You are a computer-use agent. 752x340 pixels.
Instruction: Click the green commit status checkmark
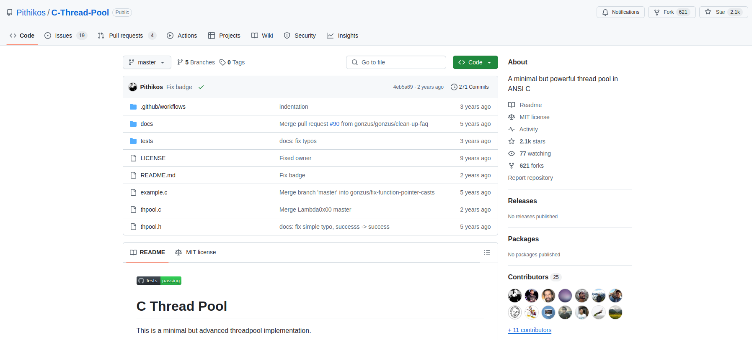point(201,87)
